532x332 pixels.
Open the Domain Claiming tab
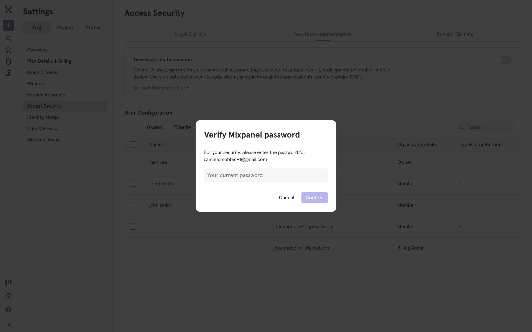454,34
